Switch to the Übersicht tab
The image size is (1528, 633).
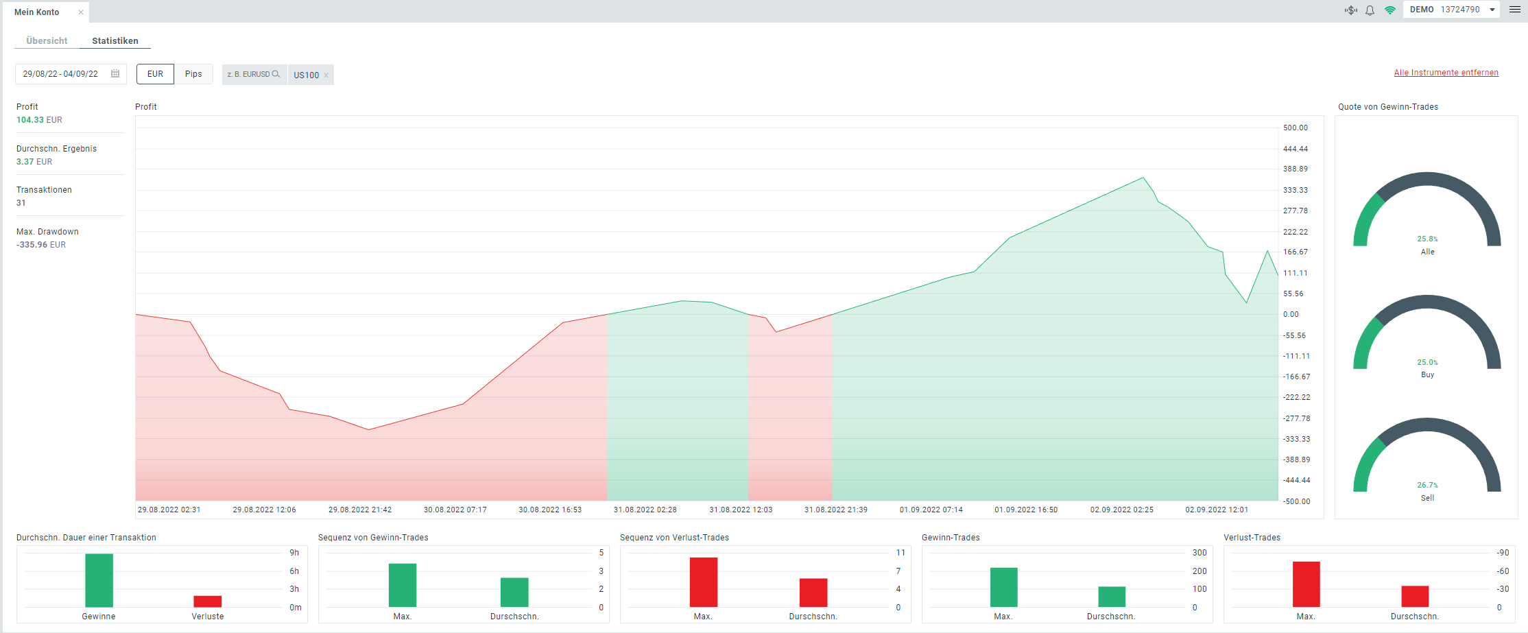tap(47, 40)
